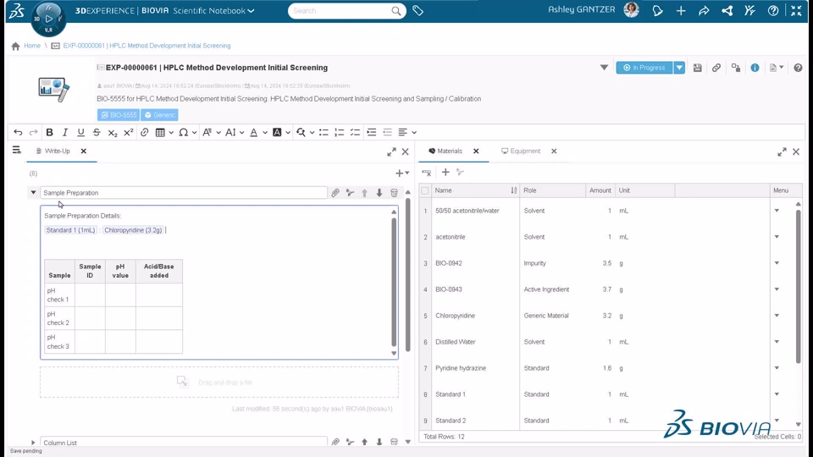The image size is (813, 457).
Task: Click the BIO-5555 tag
Action: click(119, 115)
